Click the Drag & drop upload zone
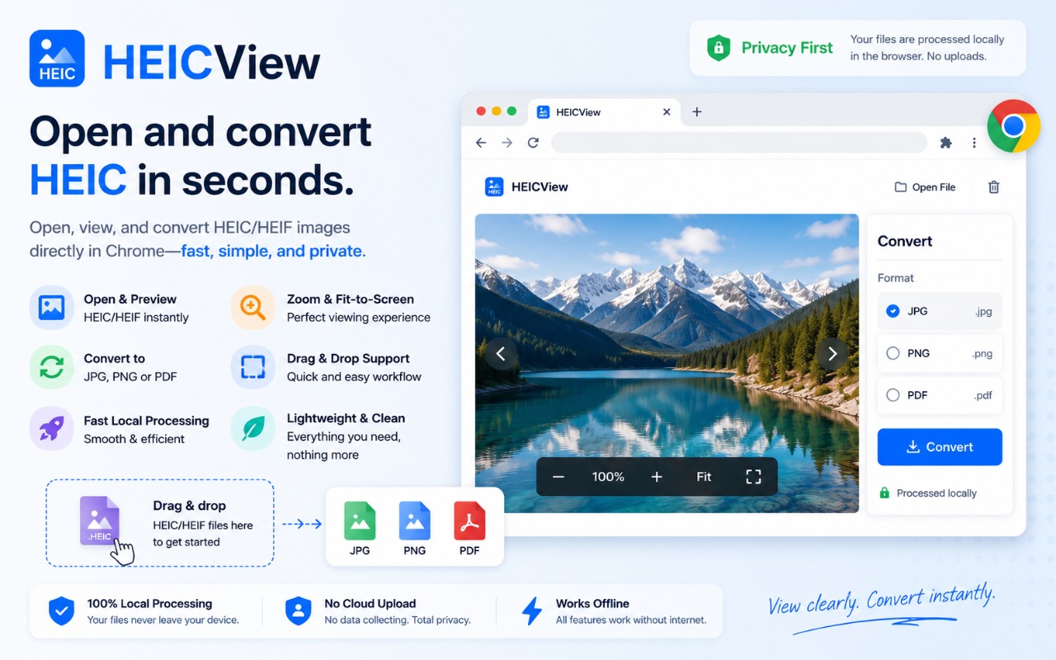 (x=160, y=523)
